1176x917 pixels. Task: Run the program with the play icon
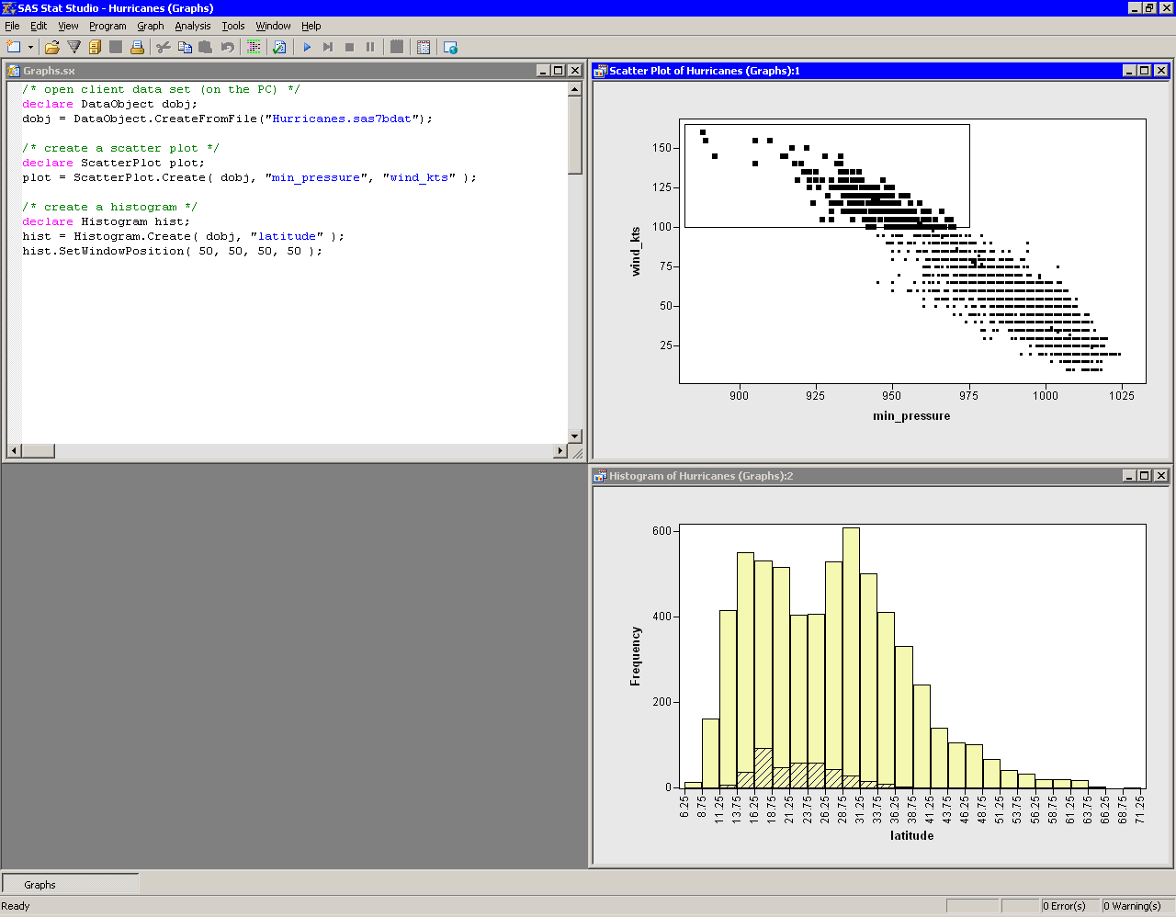point(307,47)
